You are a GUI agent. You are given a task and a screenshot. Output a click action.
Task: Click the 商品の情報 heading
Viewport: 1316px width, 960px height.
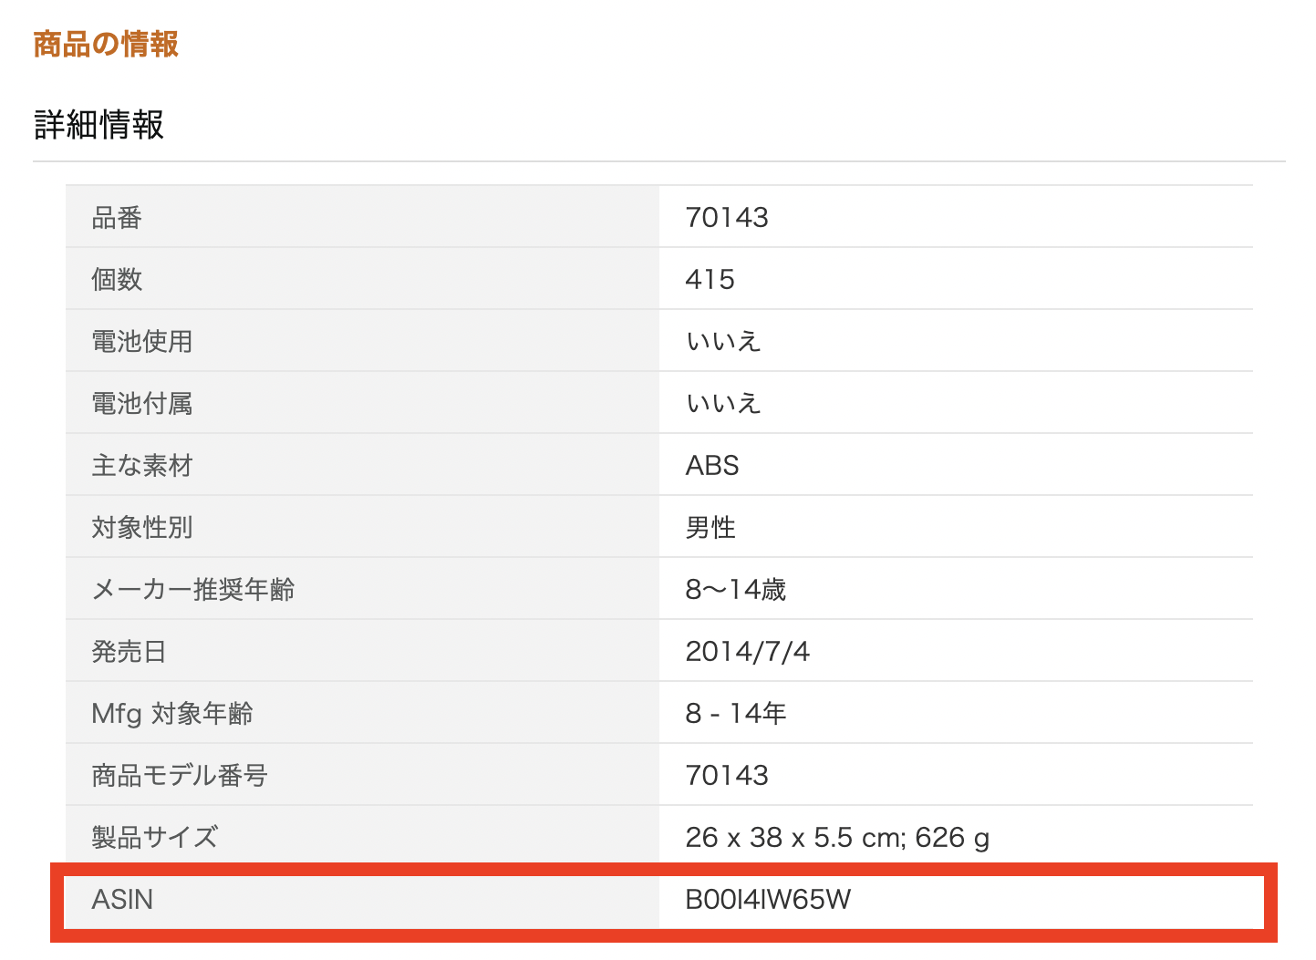point(106,44)
